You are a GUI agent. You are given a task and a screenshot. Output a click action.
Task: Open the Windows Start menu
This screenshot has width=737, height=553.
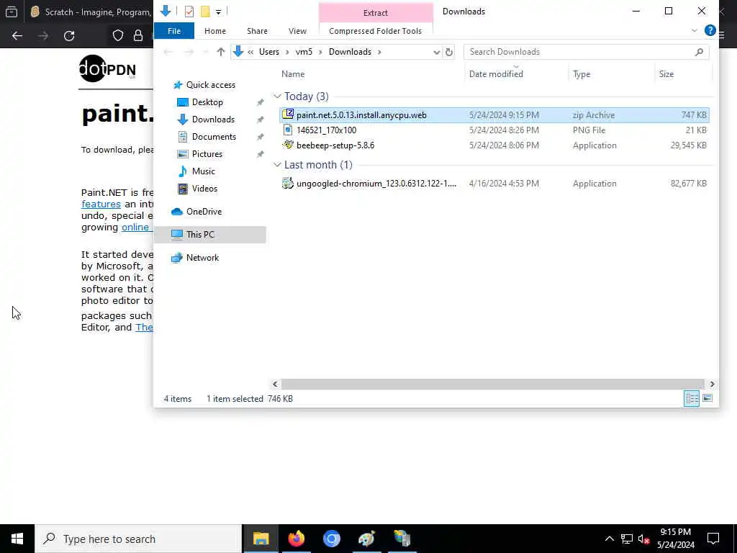tap(17, 539)
